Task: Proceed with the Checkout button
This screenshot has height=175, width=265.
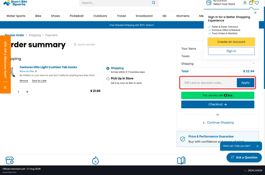Action: (218, 104)
